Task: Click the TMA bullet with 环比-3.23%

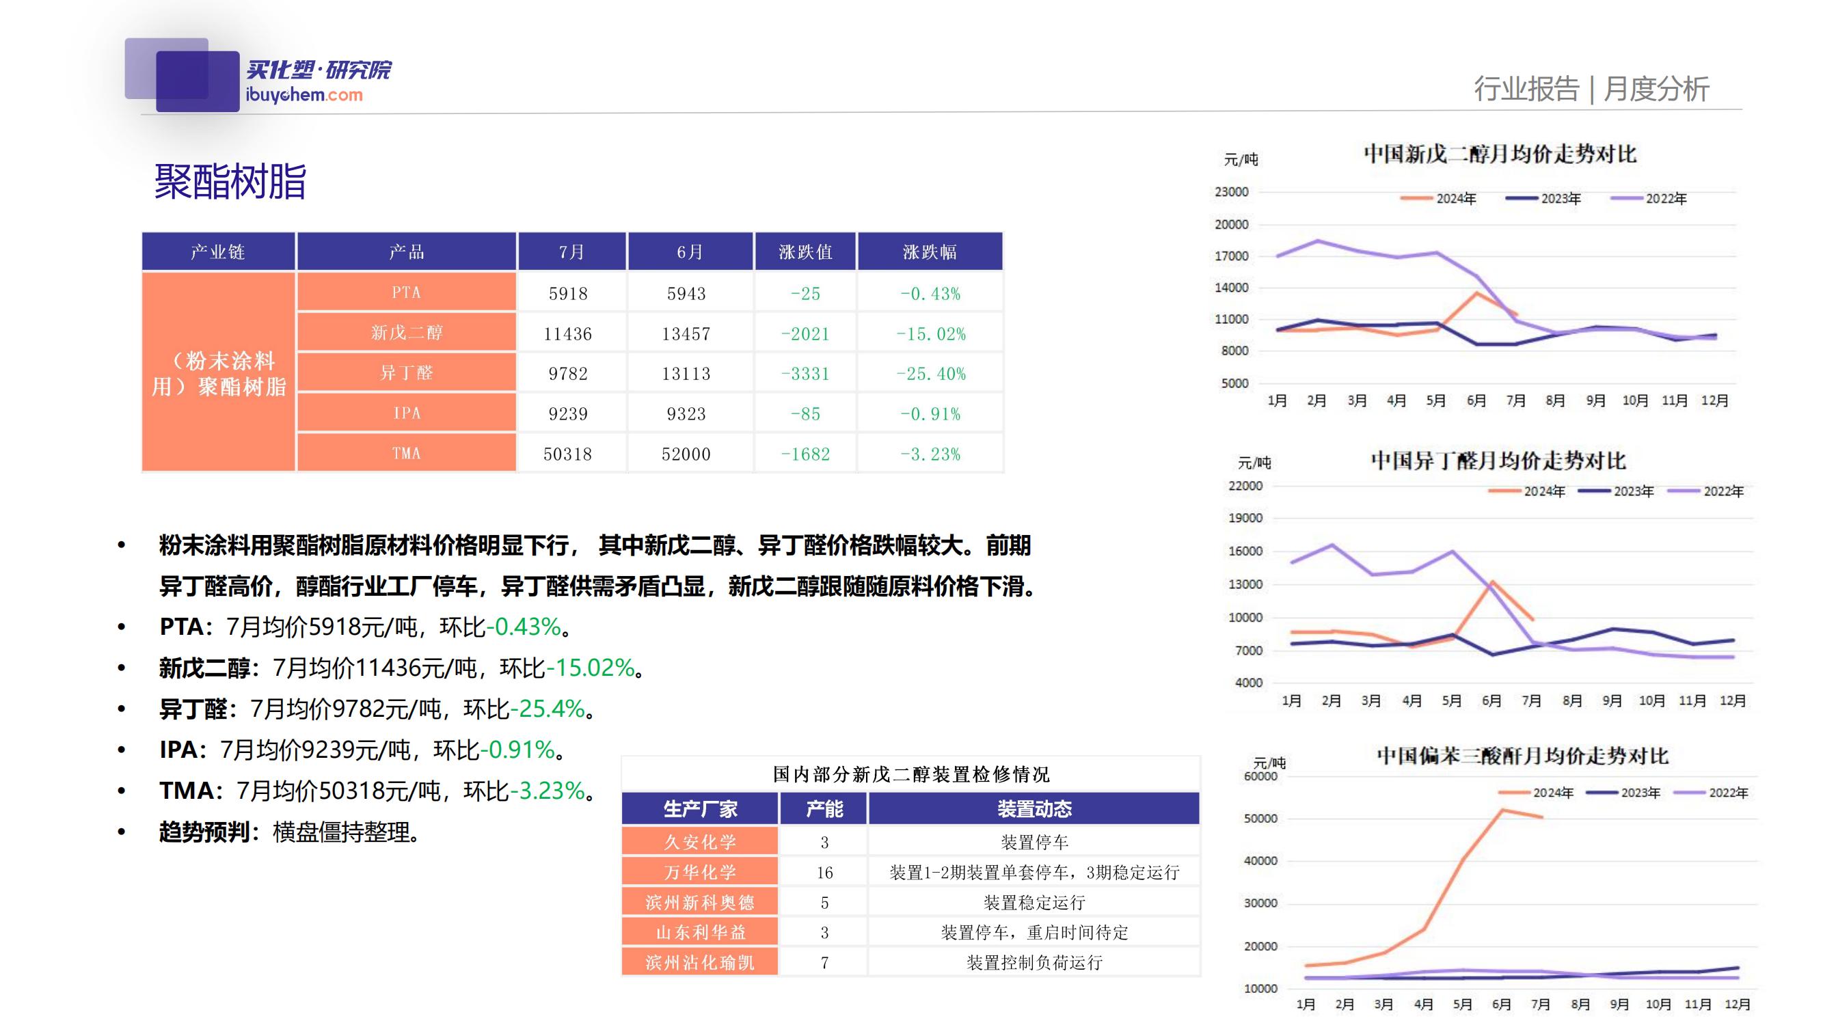Action: click(378, 791)
